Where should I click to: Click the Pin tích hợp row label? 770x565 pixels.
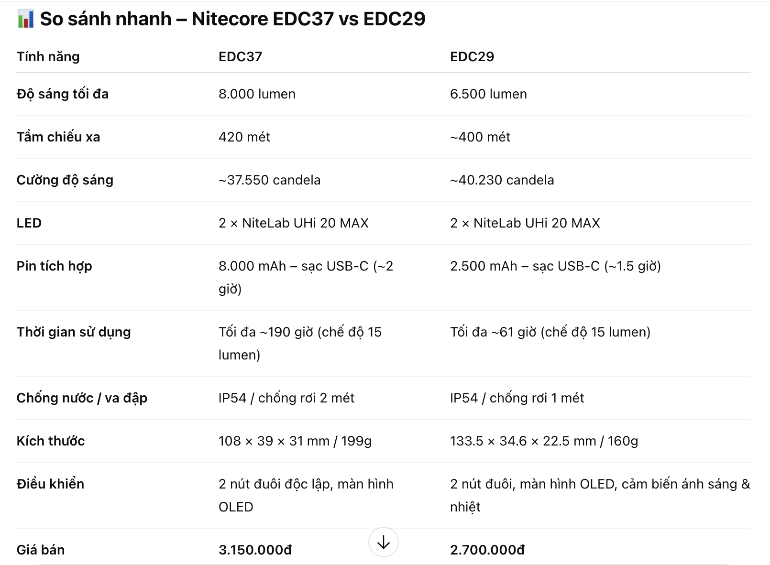pyautogui.click(x=54, y=266)
